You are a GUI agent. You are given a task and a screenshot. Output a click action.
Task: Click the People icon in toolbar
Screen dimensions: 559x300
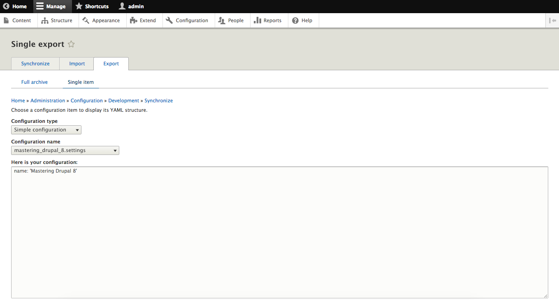[x=222, y=21]
